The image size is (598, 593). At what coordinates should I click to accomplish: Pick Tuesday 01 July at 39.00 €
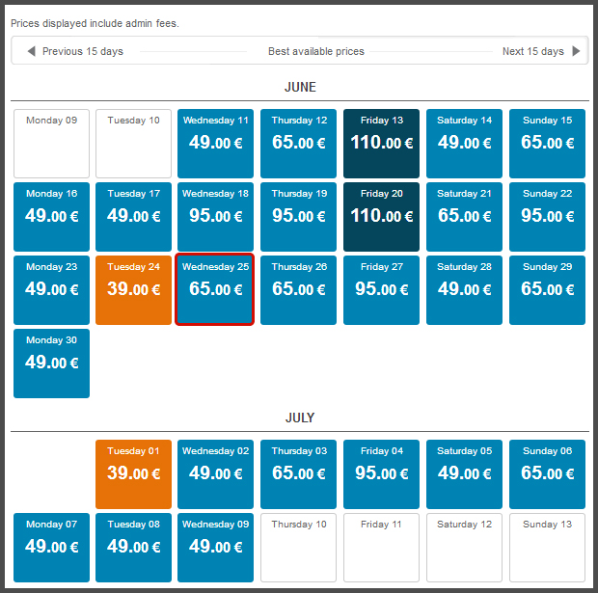134,474
